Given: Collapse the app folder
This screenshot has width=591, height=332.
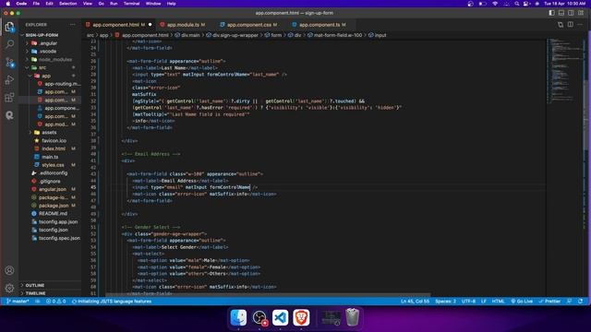Looking at the screenshot, I should (46, 76).
